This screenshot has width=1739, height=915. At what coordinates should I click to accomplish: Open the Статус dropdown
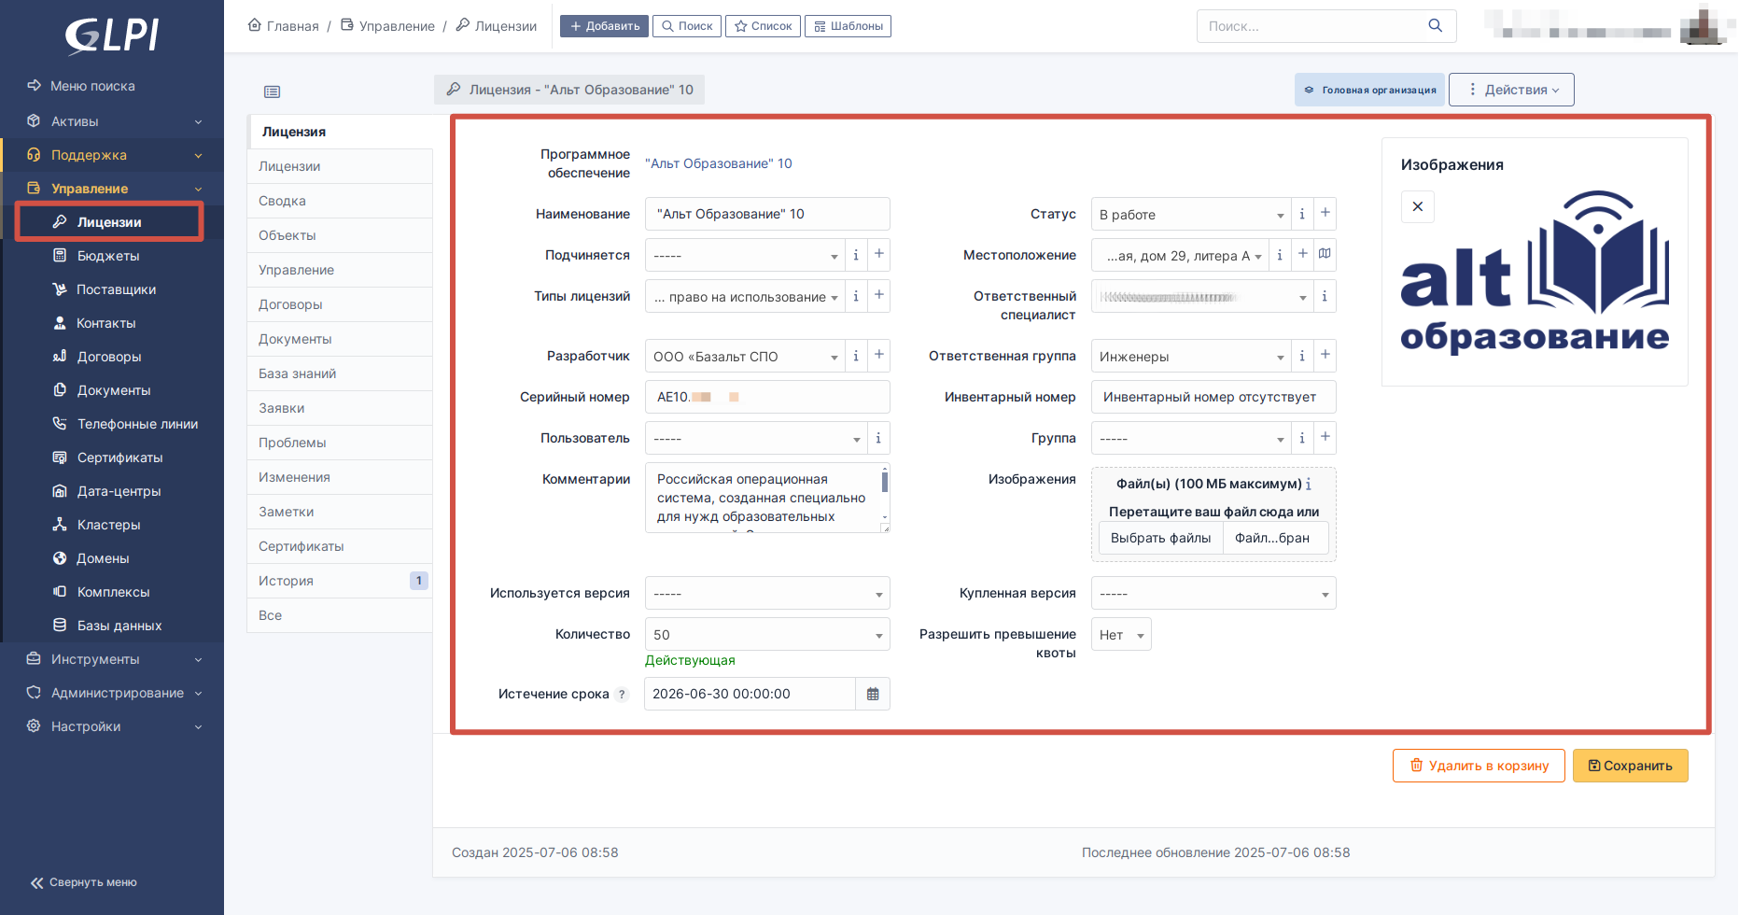[x=1191, y=214]
